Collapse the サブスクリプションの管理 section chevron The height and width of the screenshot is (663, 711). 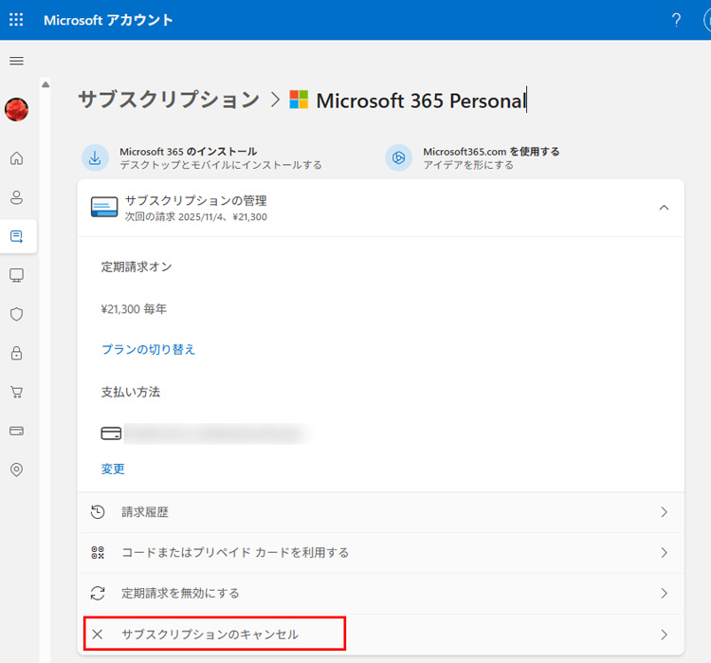coord(664,208)
